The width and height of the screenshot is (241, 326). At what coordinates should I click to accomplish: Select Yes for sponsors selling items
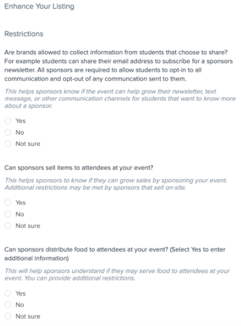tap(8, 202)
